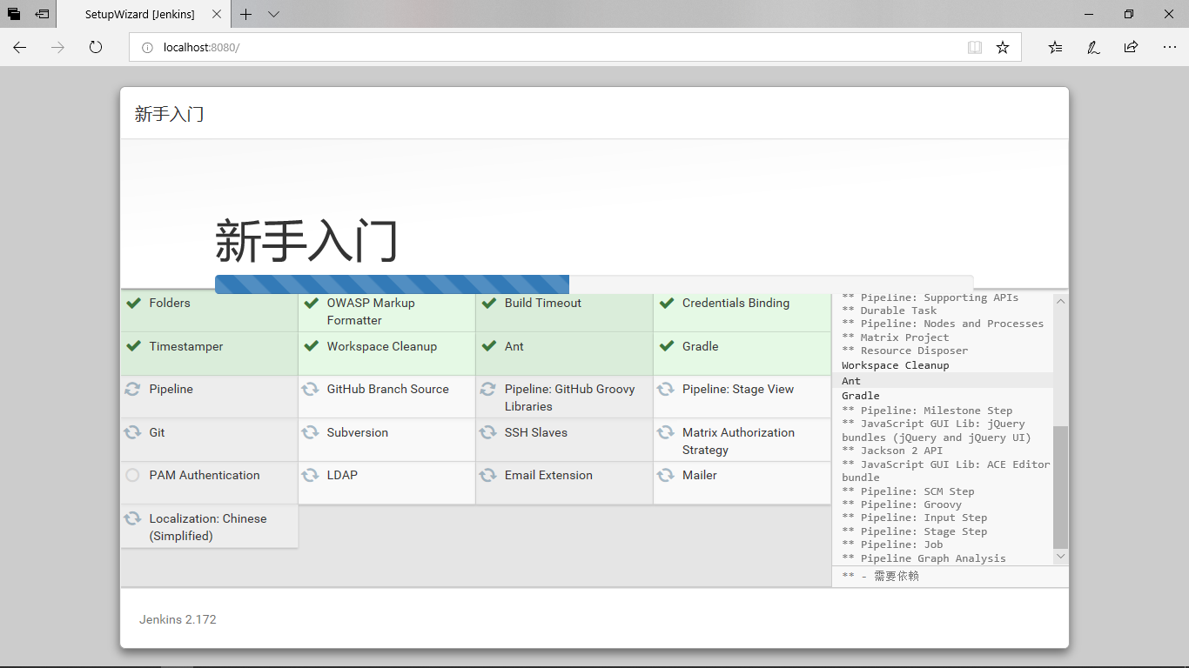Image resolution: width=1189 pixels, height=668 pixels.
Task: Click the "** Pipeline: Groovy" log line
Action: click(x=902, y=504)
